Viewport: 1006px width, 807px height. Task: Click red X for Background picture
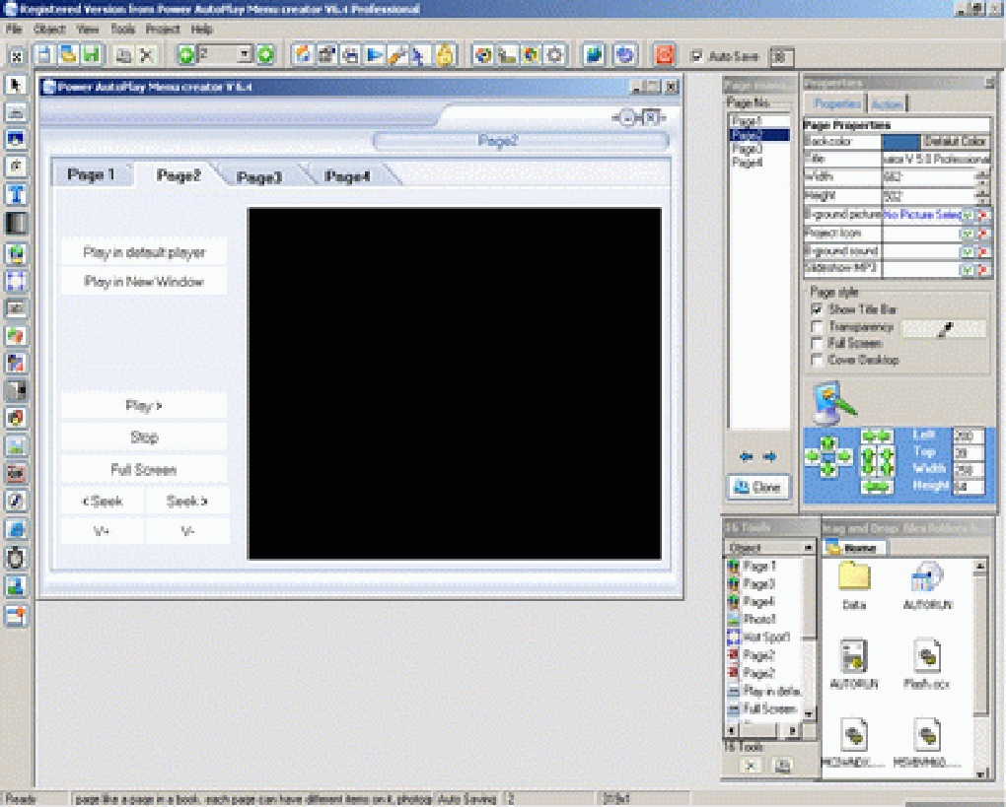[x=983, y=216]
